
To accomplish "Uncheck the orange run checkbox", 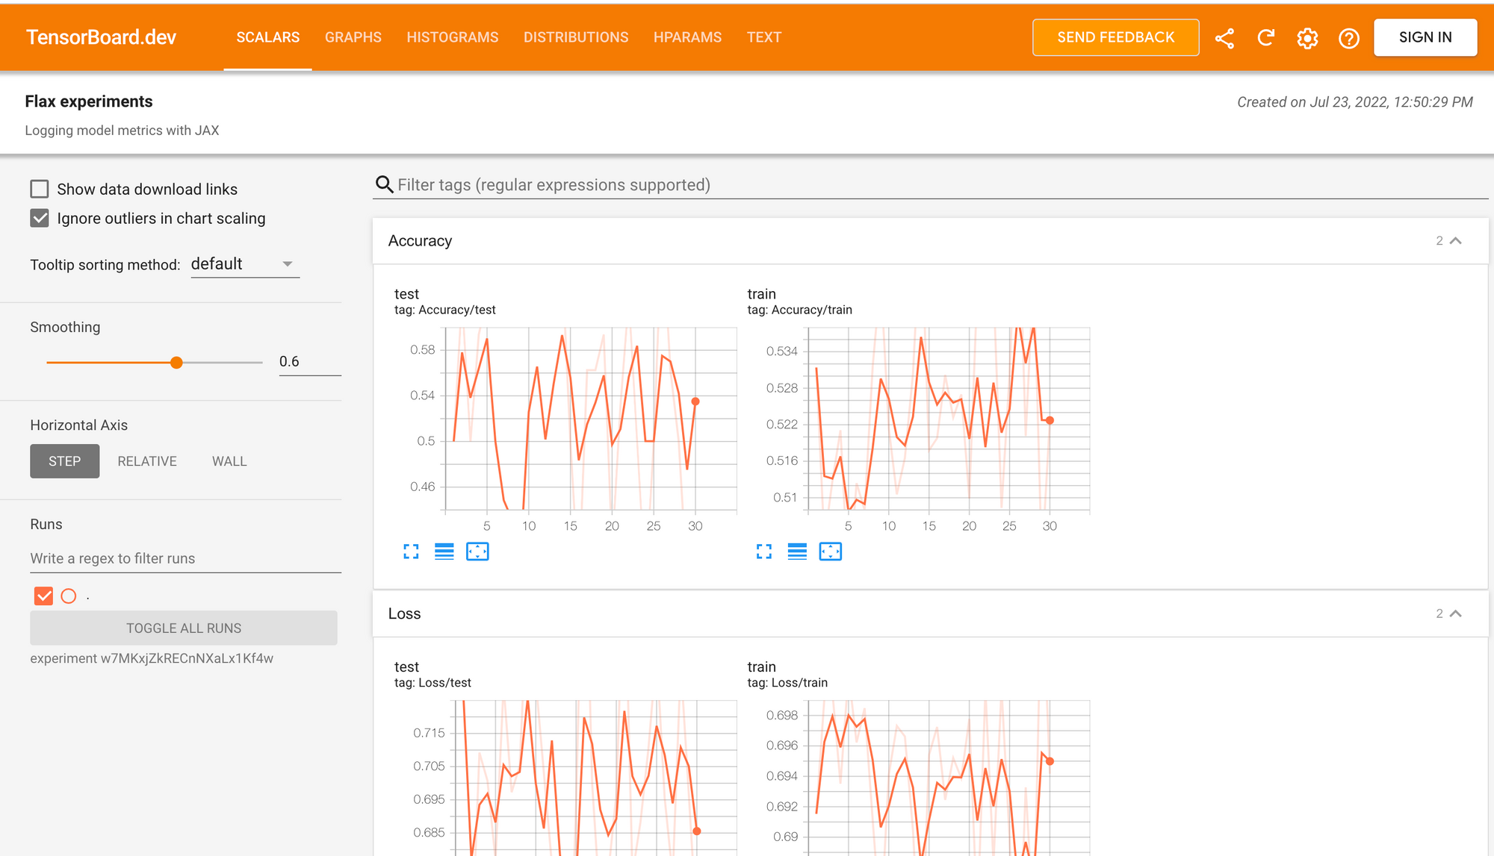I will click(43, 596).
